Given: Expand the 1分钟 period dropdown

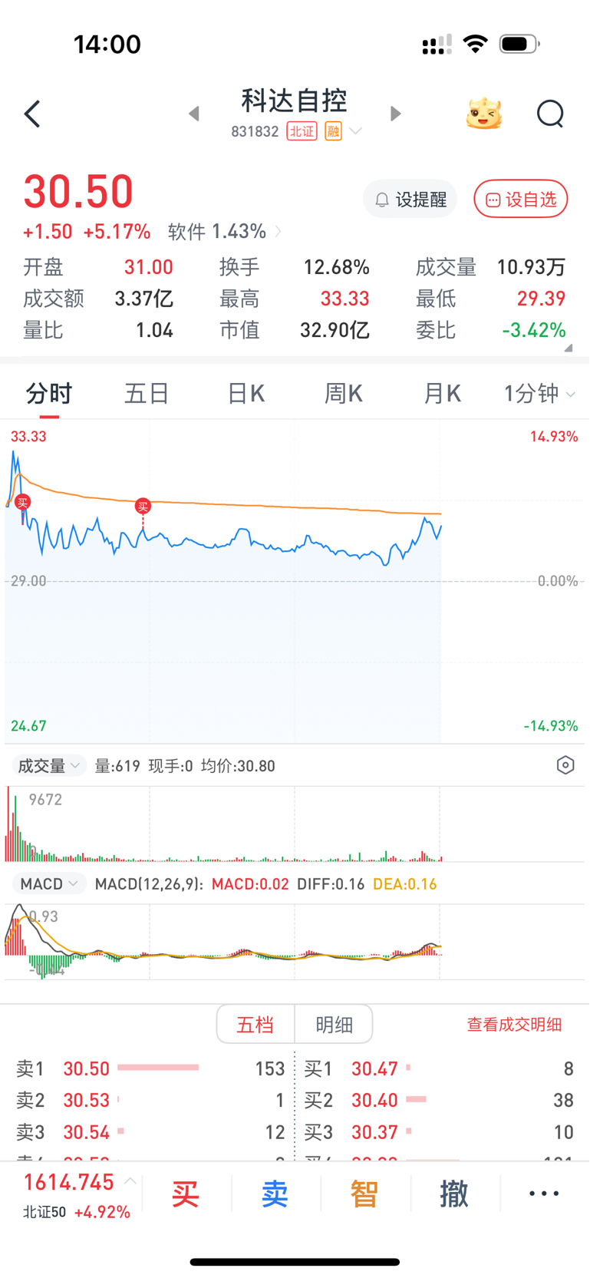Looking at the screenshot, I should (539, 394).
